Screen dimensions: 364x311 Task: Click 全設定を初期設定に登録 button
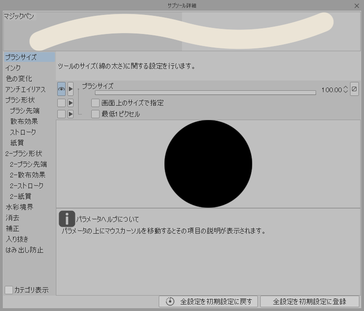(310, 302)
